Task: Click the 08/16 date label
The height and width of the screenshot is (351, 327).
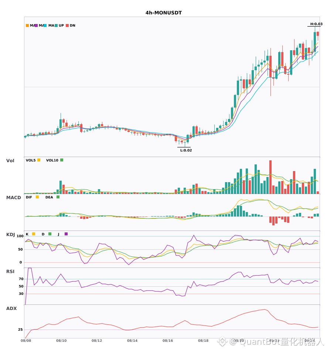Action: click(x=168, y=341)
